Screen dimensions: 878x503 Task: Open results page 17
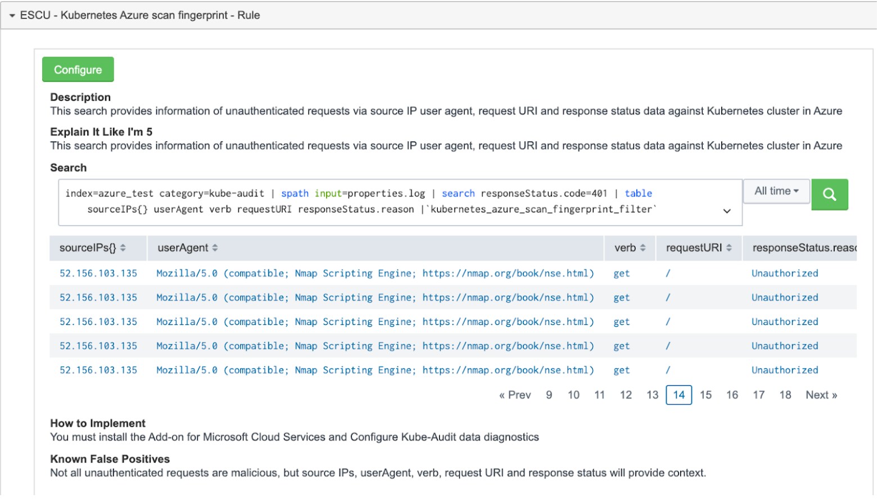click(759, 395)
